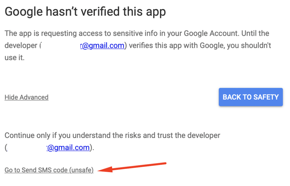The height and width of the screenshot is (186, 290).
Task: Click the "Google hasn't verified this app" heading
Action: 85,12
